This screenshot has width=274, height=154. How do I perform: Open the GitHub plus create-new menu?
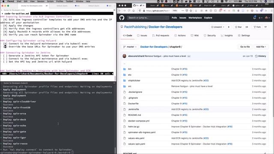(260, 18)
